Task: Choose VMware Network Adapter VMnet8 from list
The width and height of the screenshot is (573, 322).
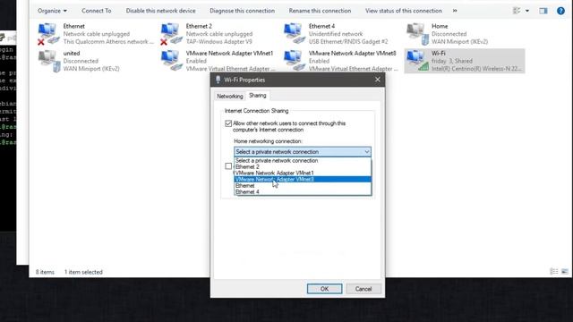Action: coord(303,179)
